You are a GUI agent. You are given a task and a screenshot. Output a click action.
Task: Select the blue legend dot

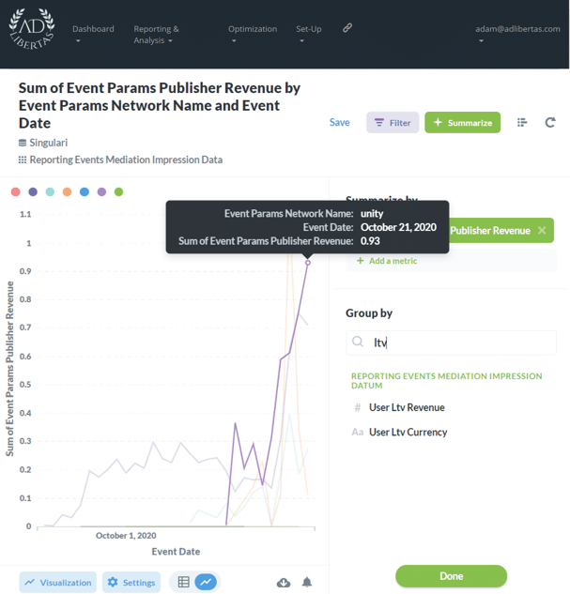coord(85,192)
